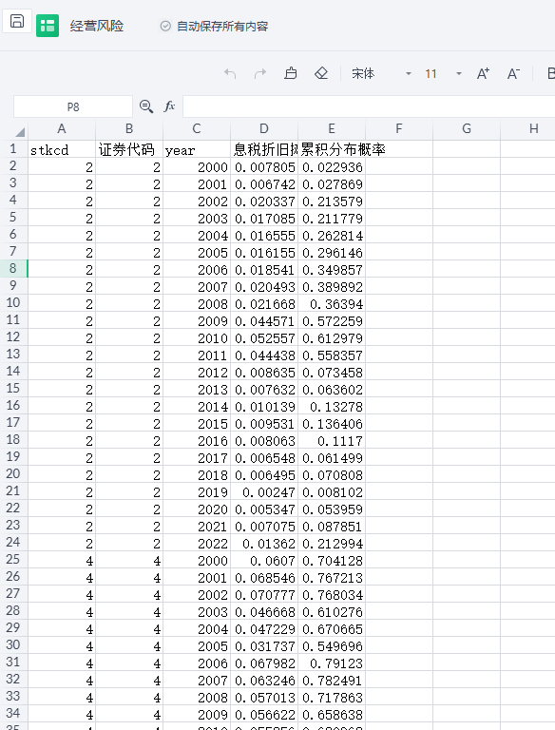
Task: Click cell with value 0.36394
Action: 332,303
